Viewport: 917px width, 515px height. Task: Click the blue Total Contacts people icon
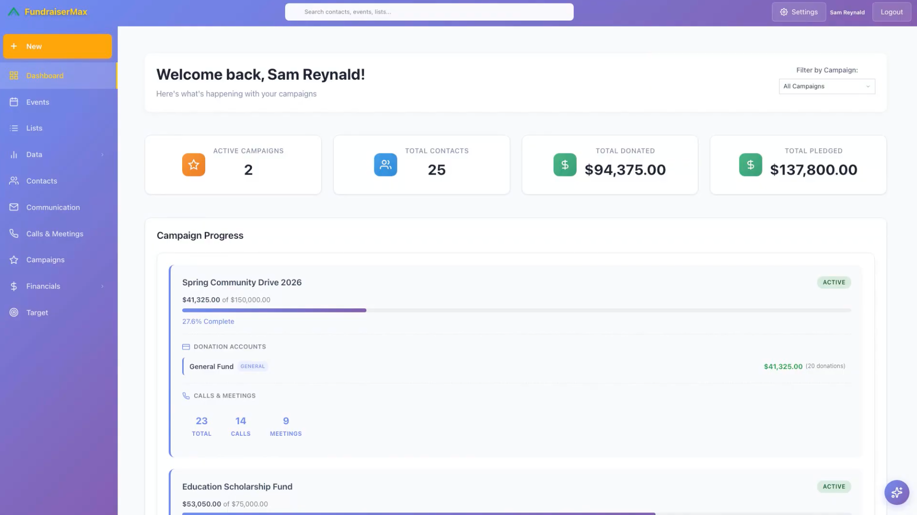[x=385, y=164]
